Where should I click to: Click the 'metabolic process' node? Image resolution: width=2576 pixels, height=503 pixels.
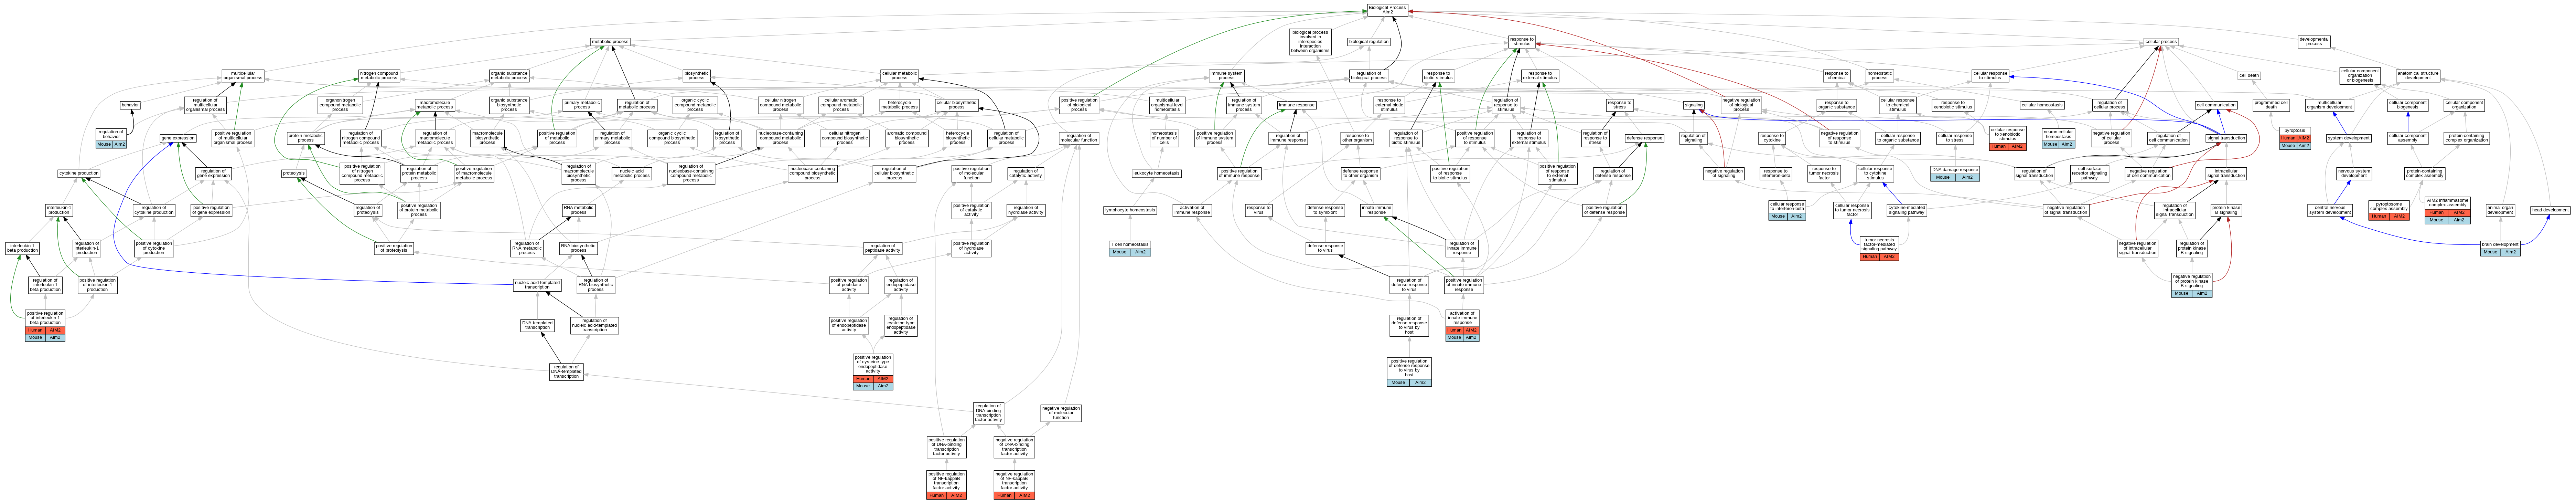tap(610, 42)
